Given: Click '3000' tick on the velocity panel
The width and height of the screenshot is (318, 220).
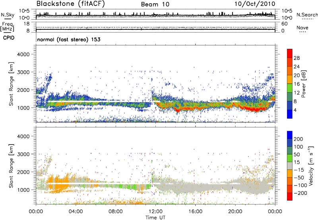Looking at the screenshot, I should click(23, 154).
